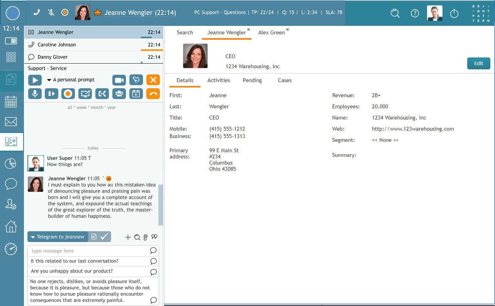Image resolution: width=495 pixels, height=306 pixels.
Task: Click mobile number (415) 555-1212
Action: [227, 129]
